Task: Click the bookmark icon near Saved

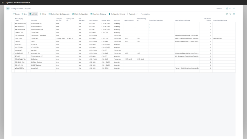Action: (227, 9)
